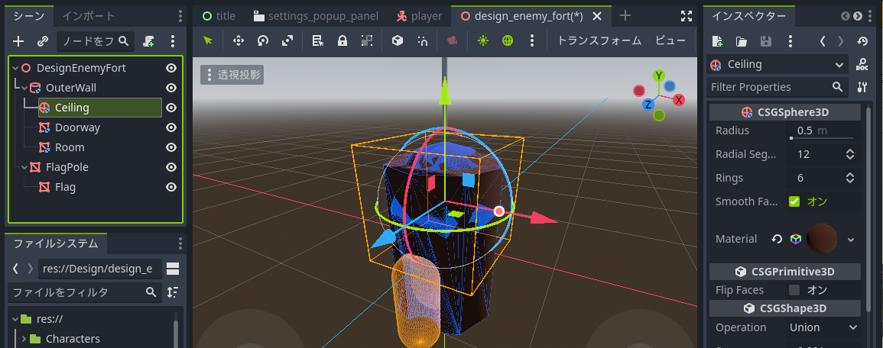Toggle local space cube icon
Screen dimensions: 883x348
click(398, 40)
